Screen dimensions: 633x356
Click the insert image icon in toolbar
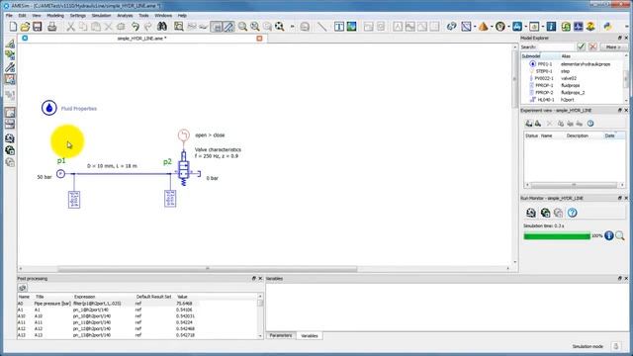352,27
